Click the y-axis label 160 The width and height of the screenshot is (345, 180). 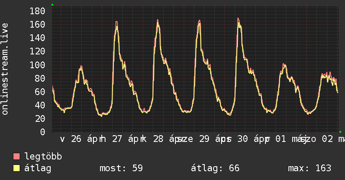[x=37, y=24]
